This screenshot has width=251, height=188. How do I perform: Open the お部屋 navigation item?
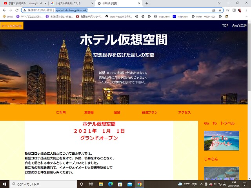coord(89,112)
